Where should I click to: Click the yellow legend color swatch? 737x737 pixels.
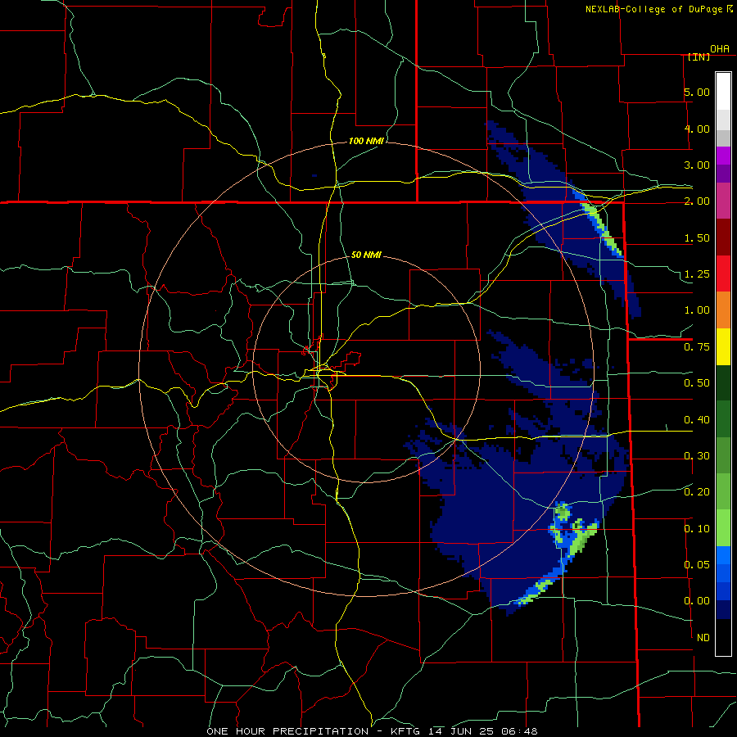[723, 347]
